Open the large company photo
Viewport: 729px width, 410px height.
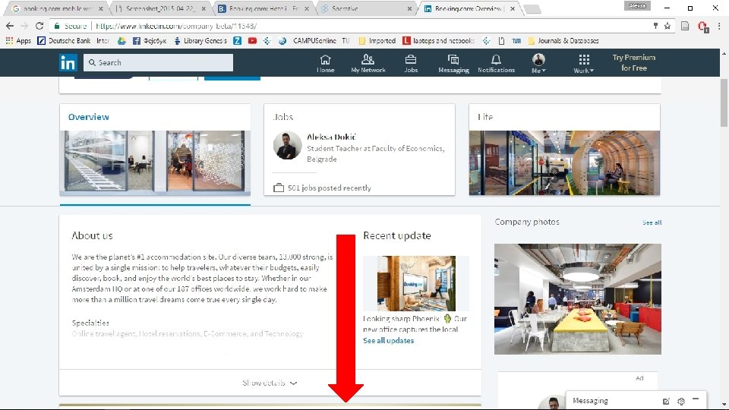[x=577, y=299]
